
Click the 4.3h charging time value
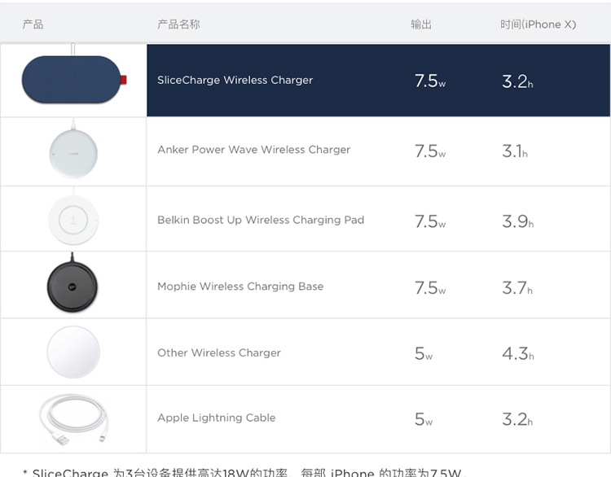tap(518, 353)
